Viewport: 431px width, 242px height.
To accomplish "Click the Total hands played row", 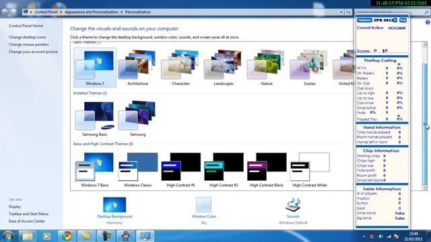I will coord(378,132).
